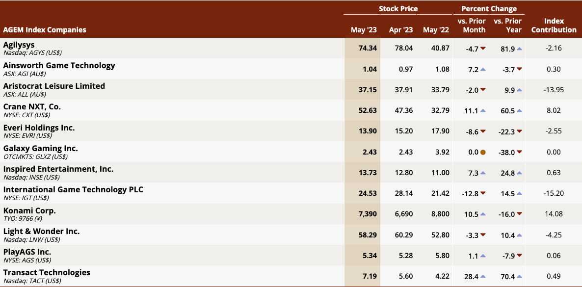This screenshot has height=287, width=582.
Task: Select the May '23 column header
Action: point(364,30)
